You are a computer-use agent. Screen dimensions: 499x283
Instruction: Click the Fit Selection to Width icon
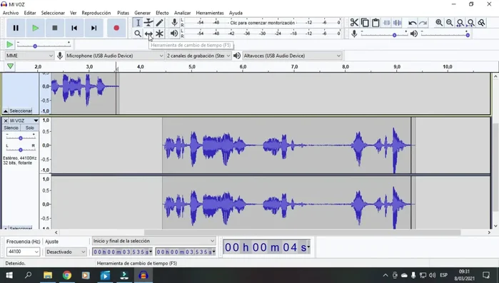pos(460,23)
